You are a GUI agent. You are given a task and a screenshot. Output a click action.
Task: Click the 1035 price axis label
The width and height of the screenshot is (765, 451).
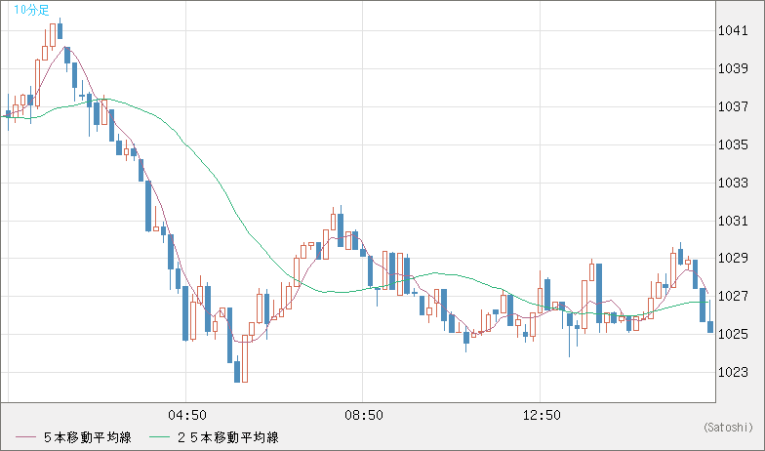tap(731, 145)
